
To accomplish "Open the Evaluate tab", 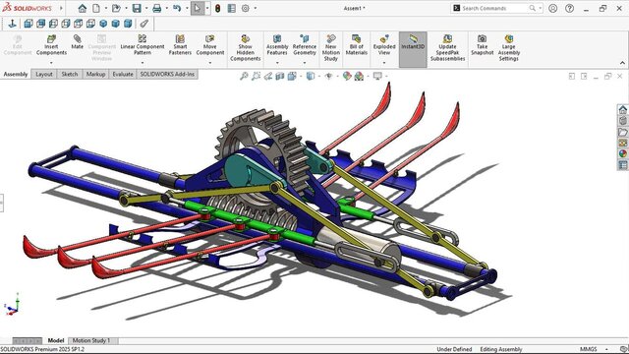I will [122, 75].
